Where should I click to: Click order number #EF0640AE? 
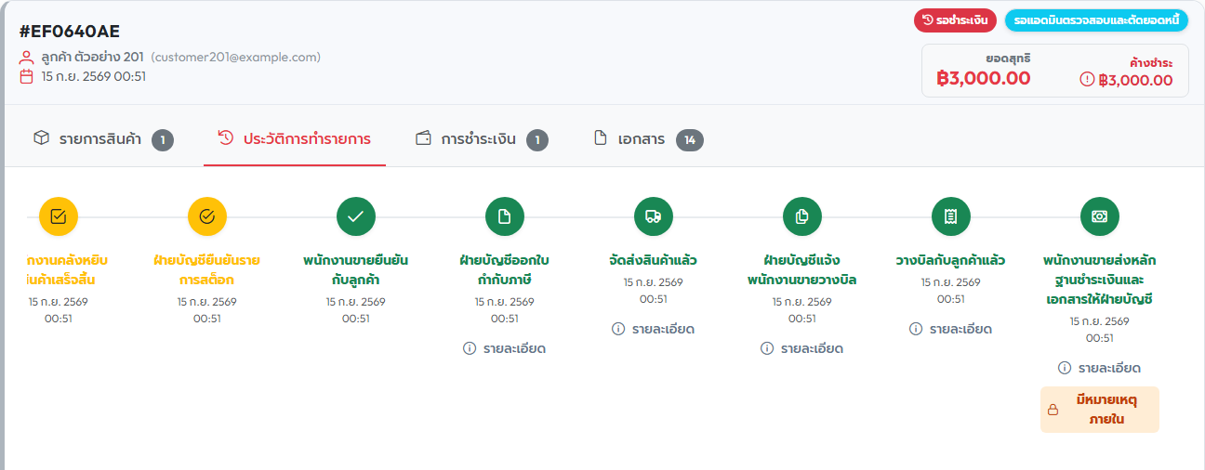coord(70,32)
